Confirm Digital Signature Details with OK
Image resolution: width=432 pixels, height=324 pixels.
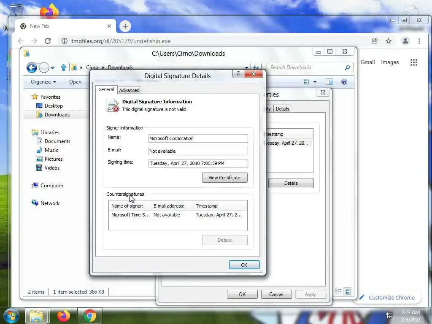[x=244, y=265]
